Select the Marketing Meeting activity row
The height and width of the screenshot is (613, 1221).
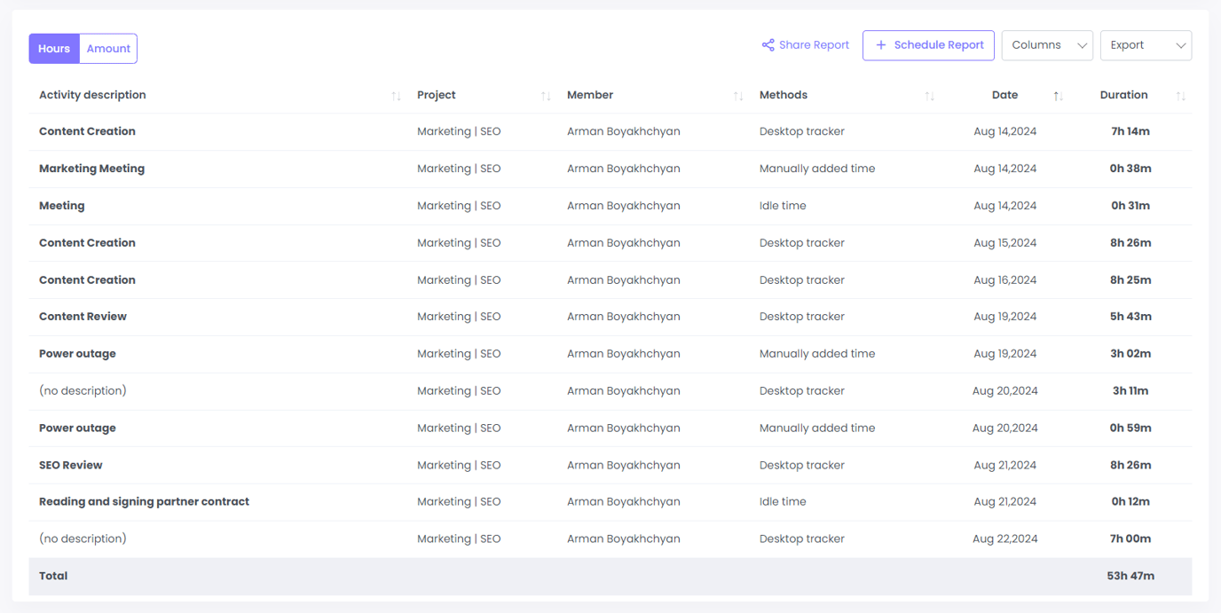click(91, 168)
